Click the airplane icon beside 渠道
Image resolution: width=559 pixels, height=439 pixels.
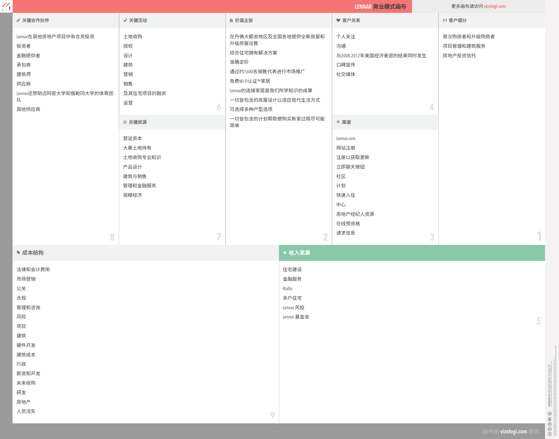(338, 122)
